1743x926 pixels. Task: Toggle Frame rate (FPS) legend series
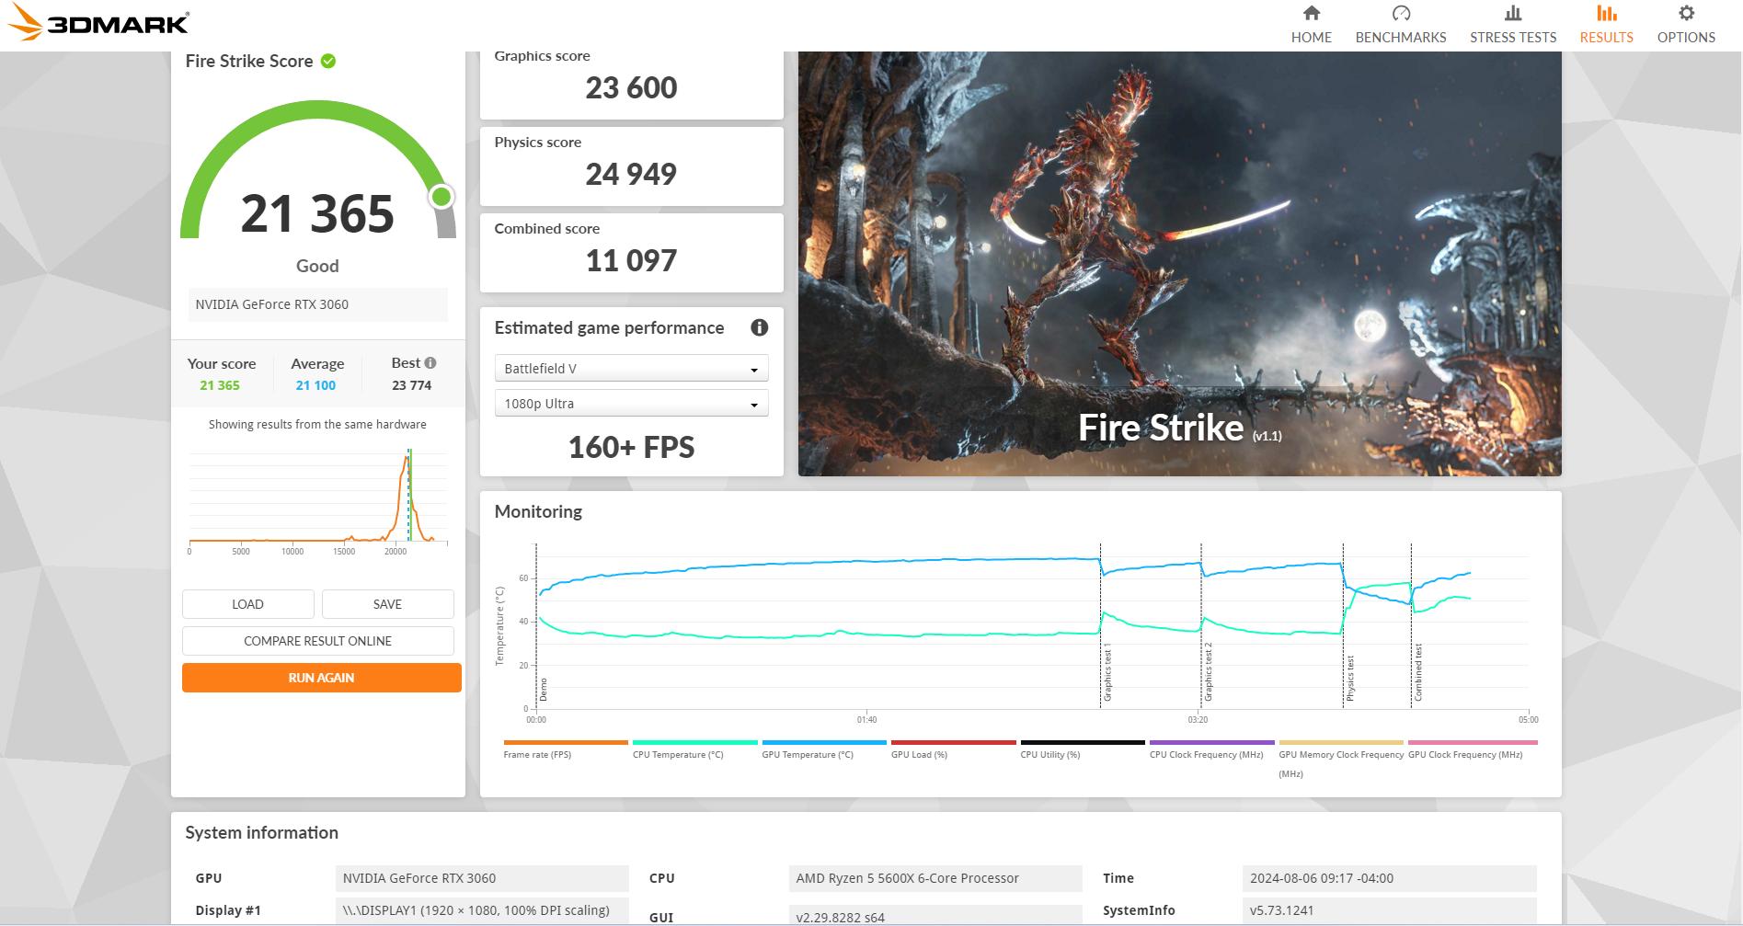pyautogui.click(x=537, y=754)
